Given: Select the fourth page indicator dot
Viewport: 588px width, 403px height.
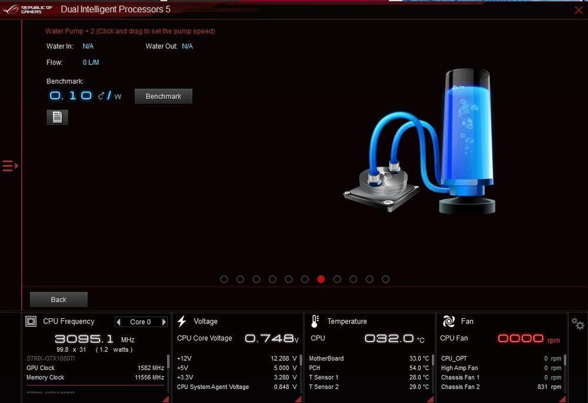Looking at the screenshot, I should pyautogui.click(x=273, y=279).
